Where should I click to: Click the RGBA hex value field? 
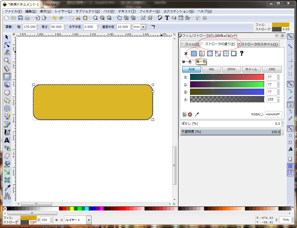273,115
